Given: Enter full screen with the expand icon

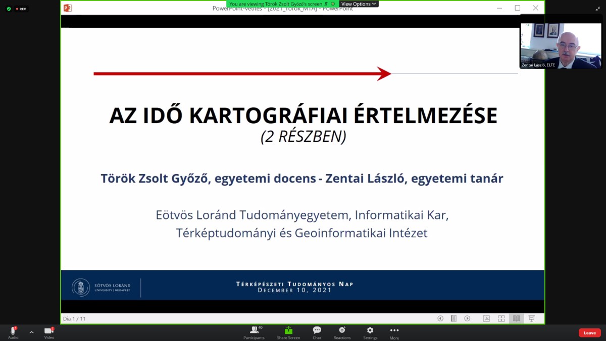Looking at the screenshot, I should (x=597, y=9).
